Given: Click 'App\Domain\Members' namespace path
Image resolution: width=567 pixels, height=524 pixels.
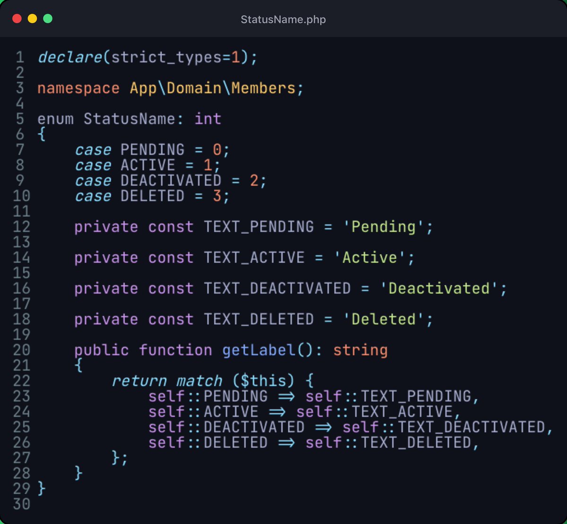Looking at the screenshot, I should [x=213, y=88].
